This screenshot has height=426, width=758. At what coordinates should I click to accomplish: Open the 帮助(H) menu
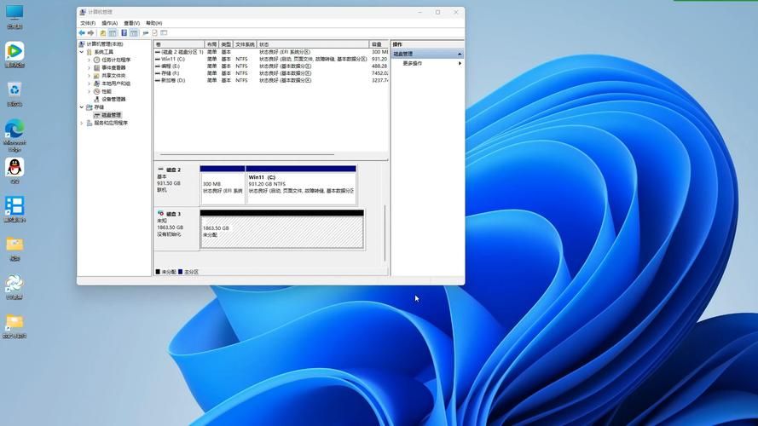153,23
